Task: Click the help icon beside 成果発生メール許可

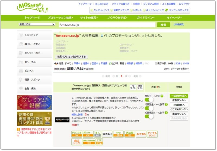Action: [x=166, y=104]
